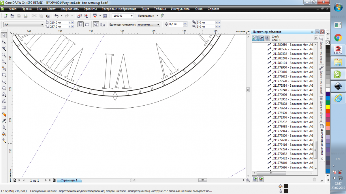The width and height of the screenshot is (346, 194).
Task: Pick the yellow swatch in the color palette
Action: click(328, 107)
